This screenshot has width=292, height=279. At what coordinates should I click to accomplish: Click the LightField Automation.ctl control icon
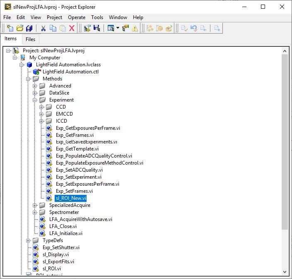tap(37, 72)
